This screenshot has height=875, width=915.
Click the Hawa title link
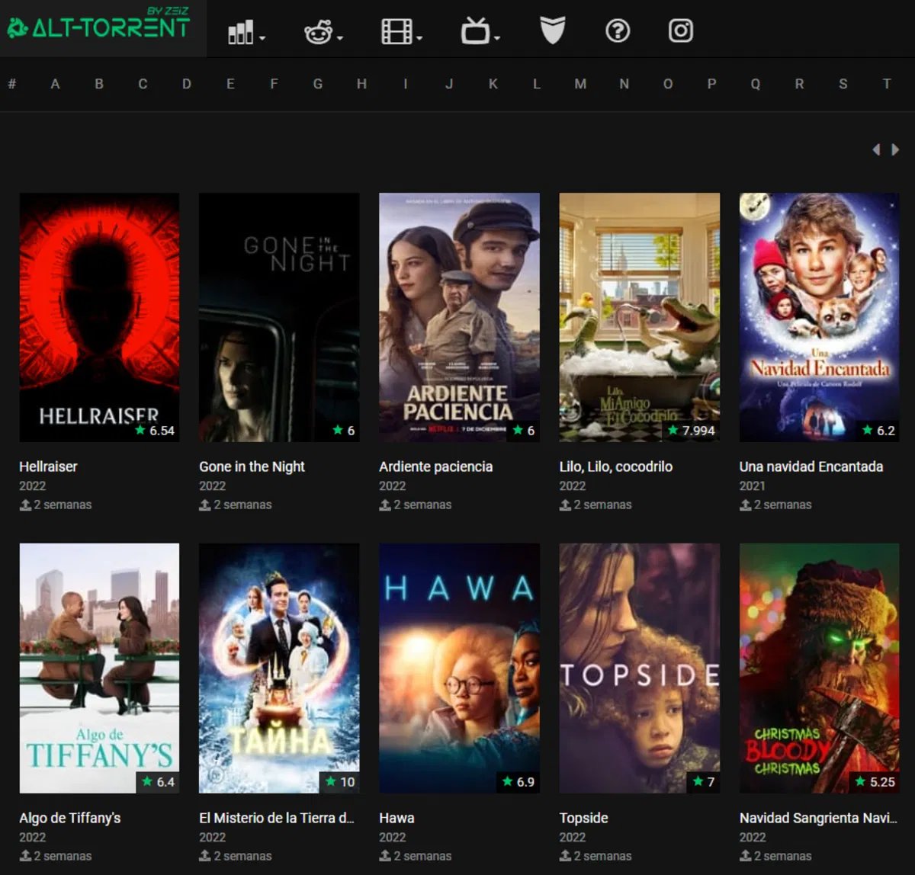click(396, 818)
